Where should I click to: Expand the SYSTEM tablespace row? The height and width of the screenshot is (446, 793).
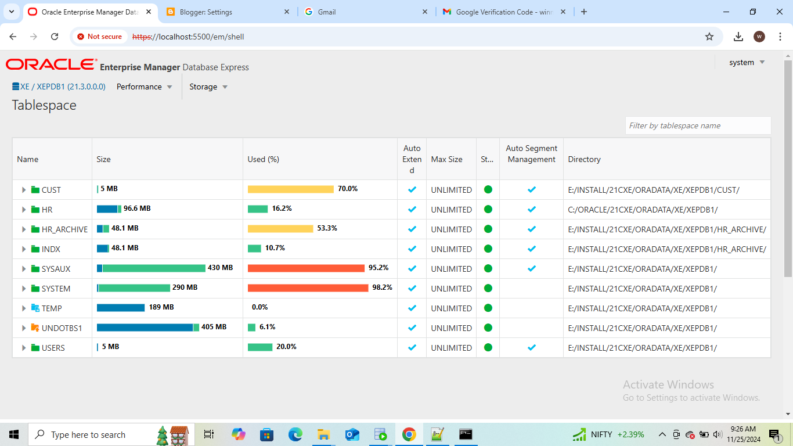[x=24, y=289]
